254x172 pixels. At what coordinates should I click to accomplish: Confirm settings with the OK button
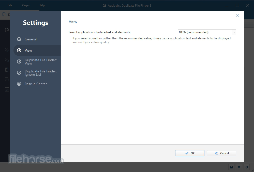190,153
